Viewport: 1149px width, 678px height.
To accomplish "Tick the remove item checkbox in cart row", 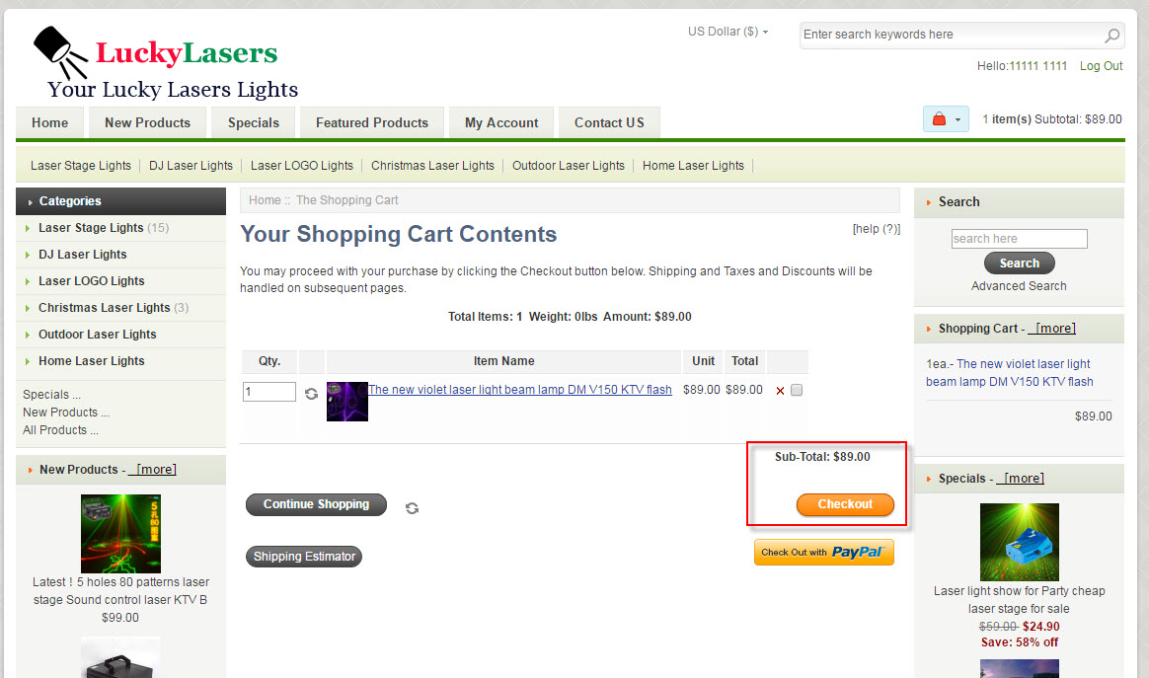I will (797, 390).
